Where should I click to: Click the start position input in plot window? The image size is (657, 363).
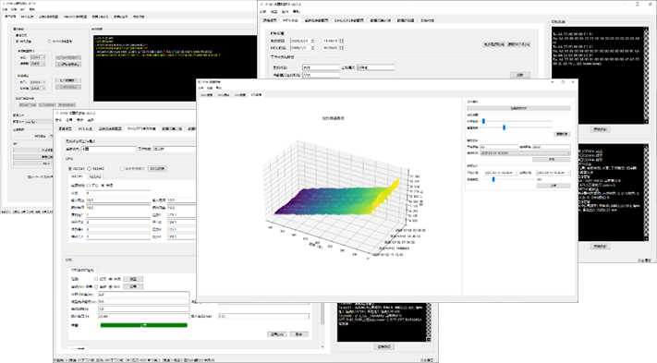coord(499,147)
